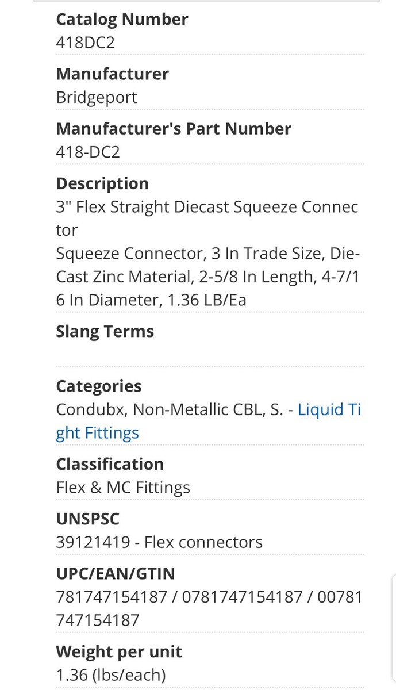This screenshot has height=690, width=396.
Task: Click the Classification heading
Action: (x=110, y=464)
